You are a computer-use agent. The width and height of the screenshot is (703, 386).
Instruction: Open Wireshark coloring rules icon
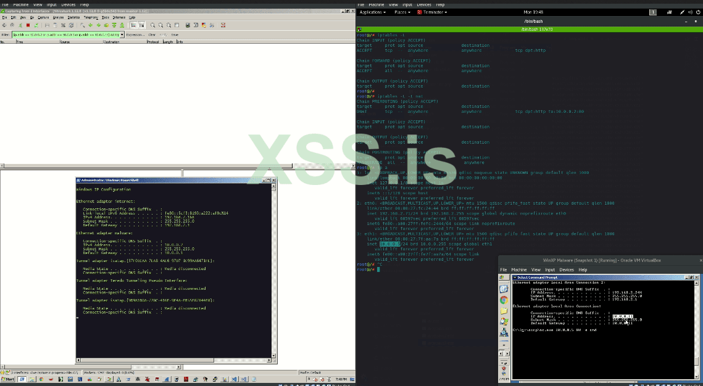pos(204,25)
